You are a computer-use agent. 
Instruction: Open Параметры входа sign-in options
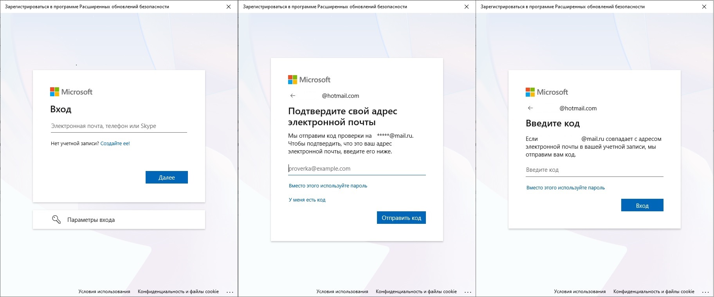[x=119, y=220]
